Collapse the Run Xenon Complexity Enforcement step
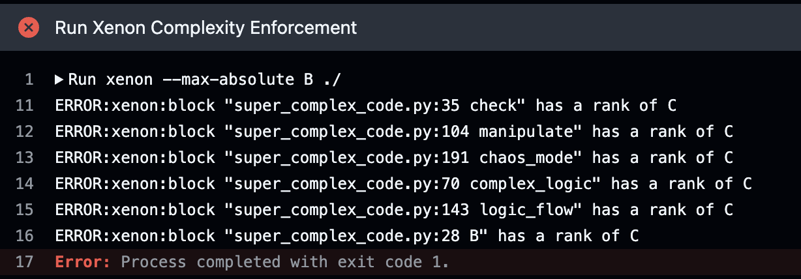This screenshot has height=279, width=801. (205, 27)
